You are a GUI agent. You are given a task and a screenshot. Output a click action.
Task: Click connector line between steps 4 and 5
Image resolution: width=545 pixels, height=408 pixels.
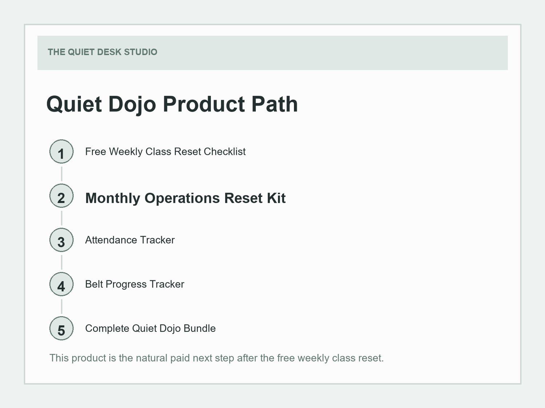[61, 306]
